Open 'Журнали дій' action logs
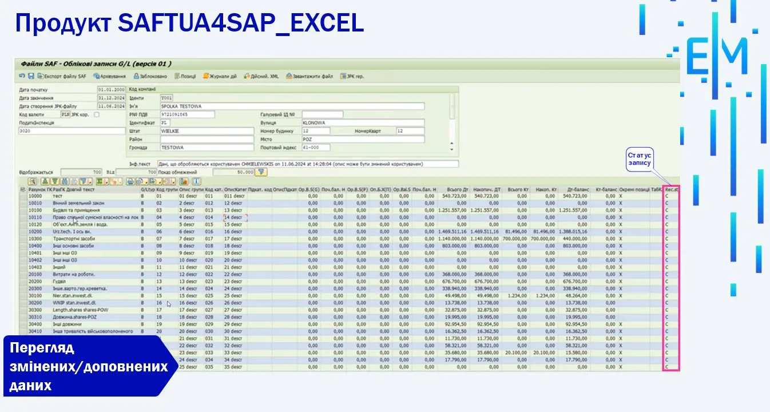Screen dimensions: 770x412 pyautogui.click(x=220, y=76)
